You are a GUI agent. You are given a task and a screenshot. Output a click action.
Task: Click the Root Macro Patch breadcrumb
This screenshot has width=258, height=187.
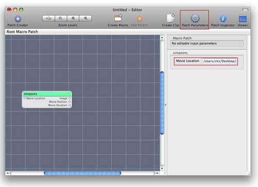[x=22, y=31]
